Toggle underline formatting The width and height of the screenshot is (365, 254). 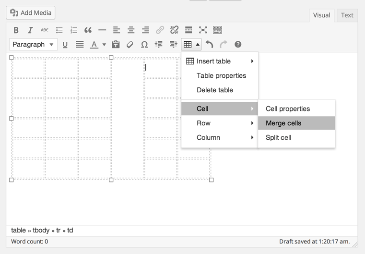(65, 45)
